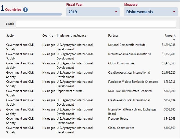
Task: Select Fundacion Violeta Barrios de Chamorro cell
Action: [133, 82]
